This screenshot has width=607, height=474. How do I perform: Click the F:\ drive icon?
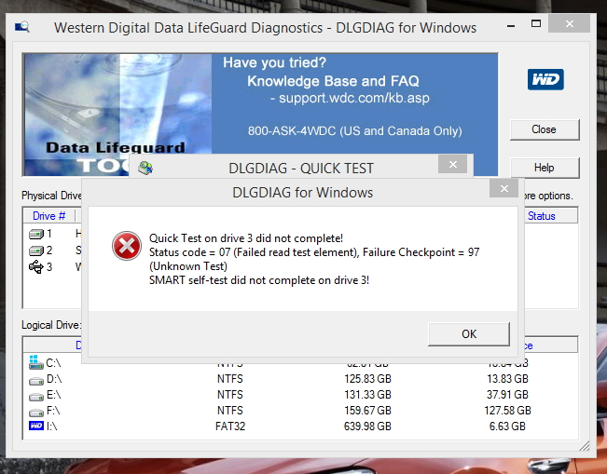(x=36, y=413)
